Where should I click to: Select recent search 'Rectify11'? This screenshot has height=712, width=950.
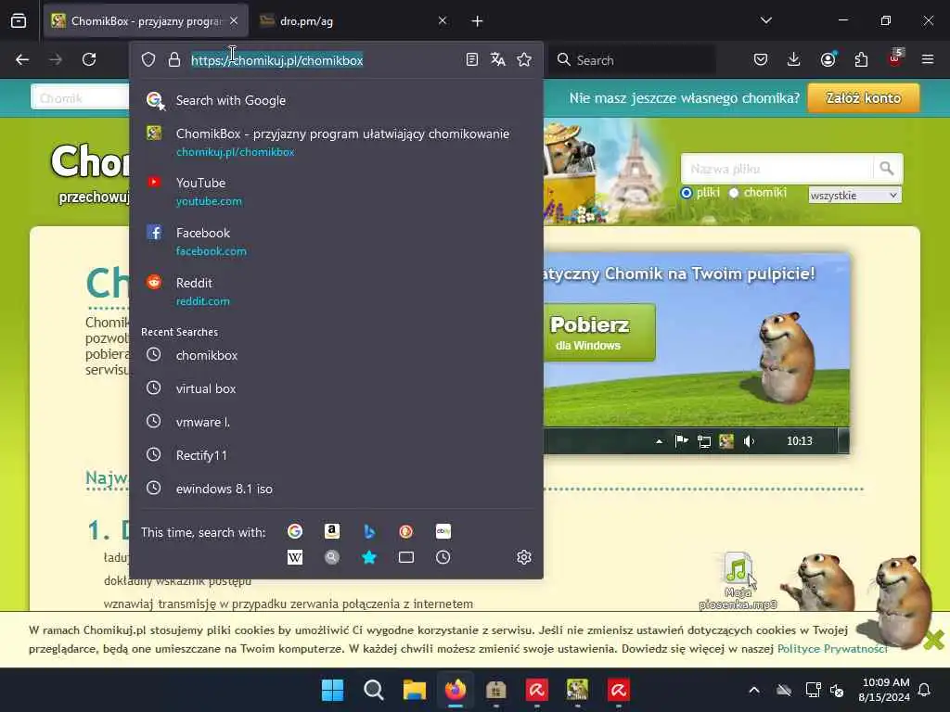coord(336,455)
